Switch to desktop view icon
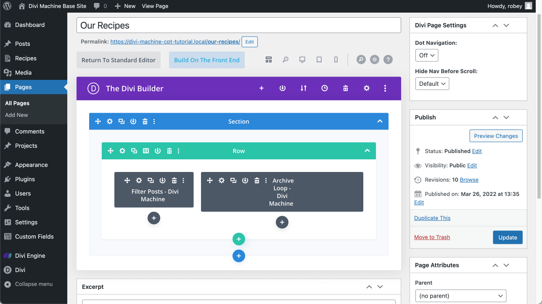The height and width of the screenshot is (304, 542). (x=302, y=60)
